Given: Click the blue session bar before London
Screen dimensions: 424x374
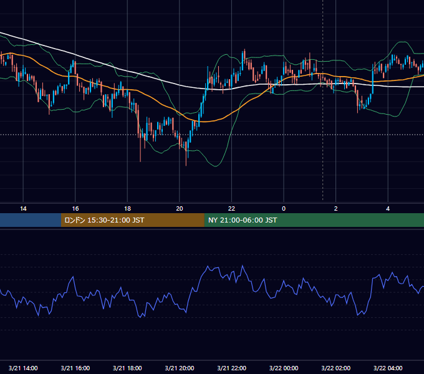Looking at the screenshot, I should coord(31,220).
